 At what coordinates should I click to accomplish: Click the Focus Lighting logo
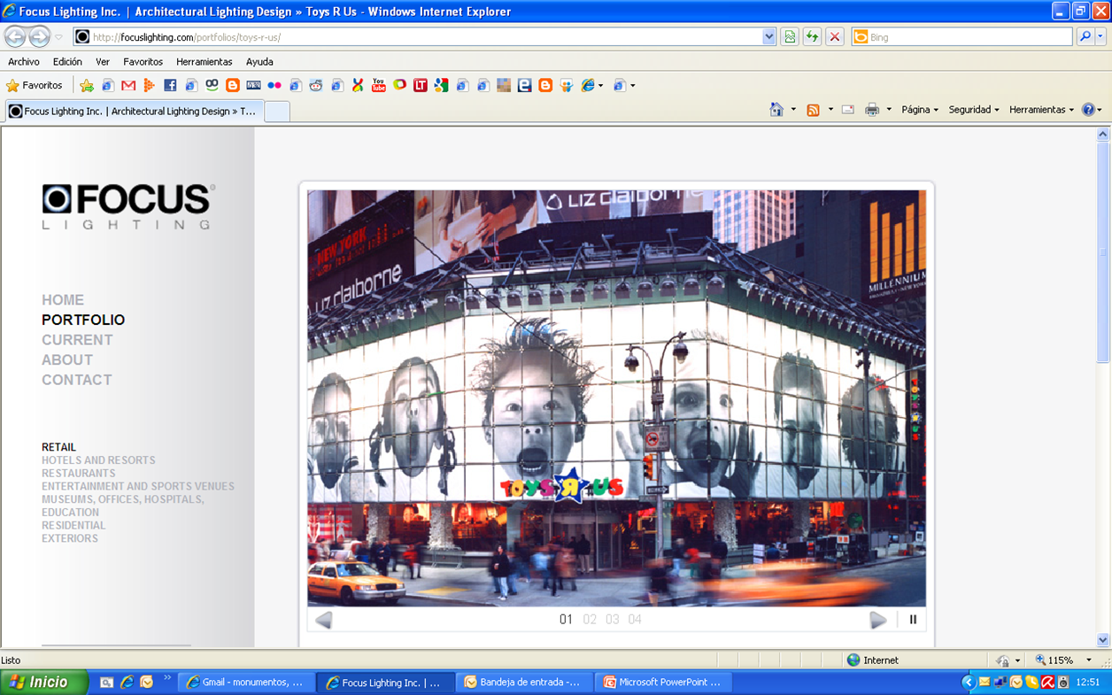[128, 207]
